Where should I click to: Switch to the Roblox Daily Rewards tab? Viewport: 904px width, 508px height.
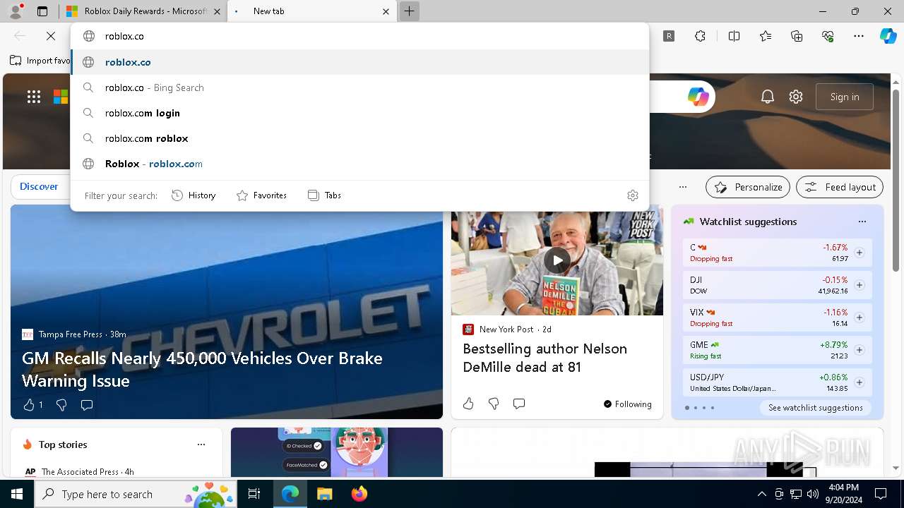[143, 11]
